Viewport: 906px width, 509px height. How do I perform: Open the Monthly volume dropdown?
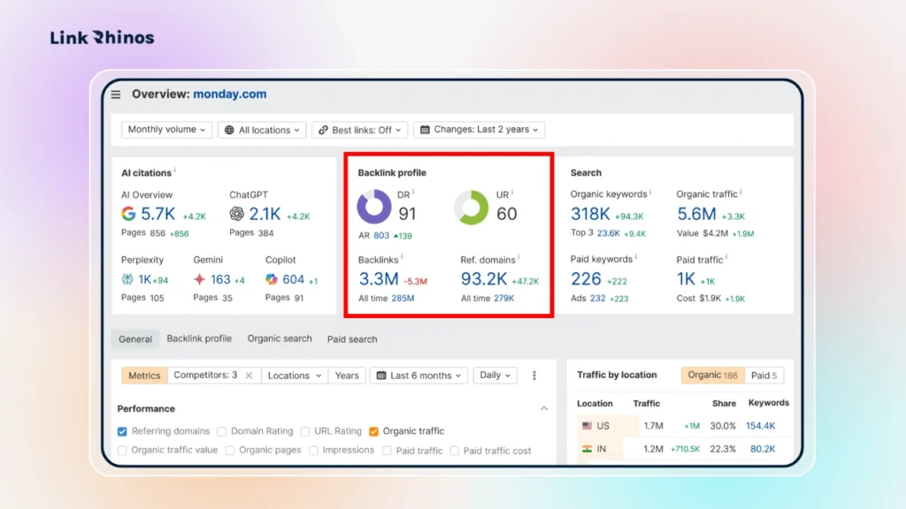[166, 129]
